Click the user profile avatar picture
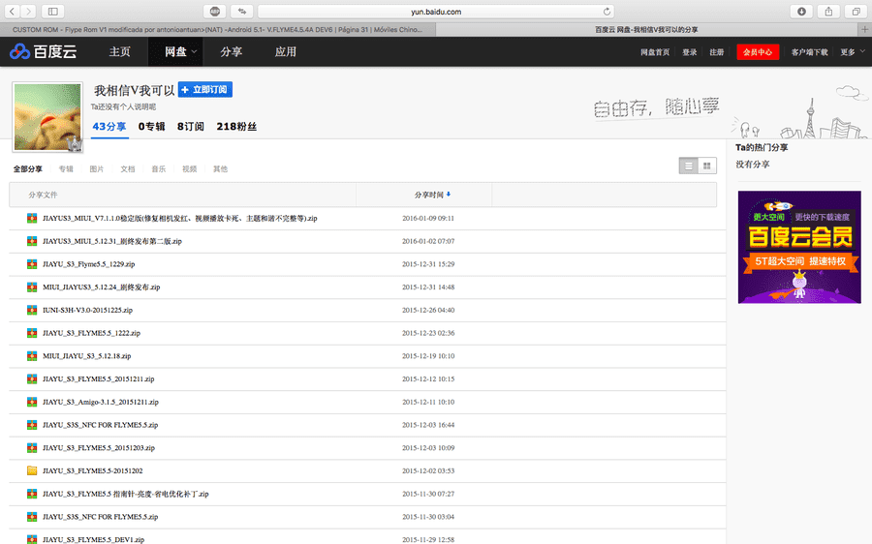Image resolution: width=872 pixels, height=544 pixels. (x=47, y=117)
